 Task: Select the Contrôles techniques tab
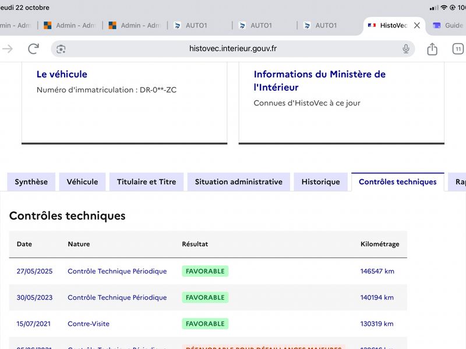click(x=398, y=182)
